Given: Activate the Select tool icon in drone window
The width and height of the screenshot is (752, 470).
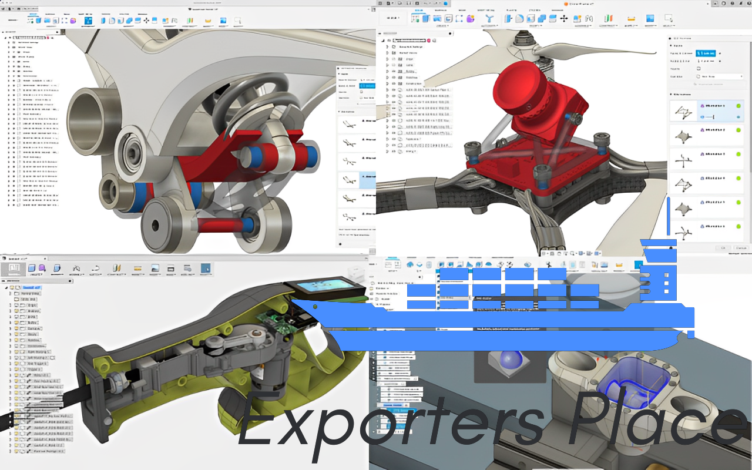Looking at the screenshot, I should [x=668, y=19].
